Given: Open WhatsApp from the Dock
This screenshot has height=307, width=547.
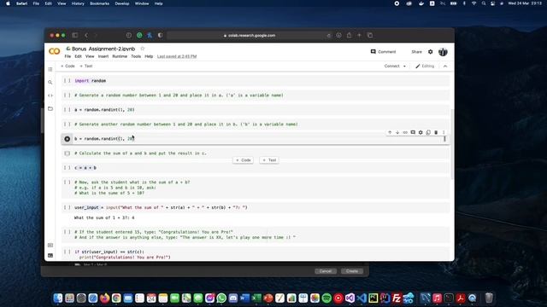Looking at the screenshot, I should click(x=221, y=298).
